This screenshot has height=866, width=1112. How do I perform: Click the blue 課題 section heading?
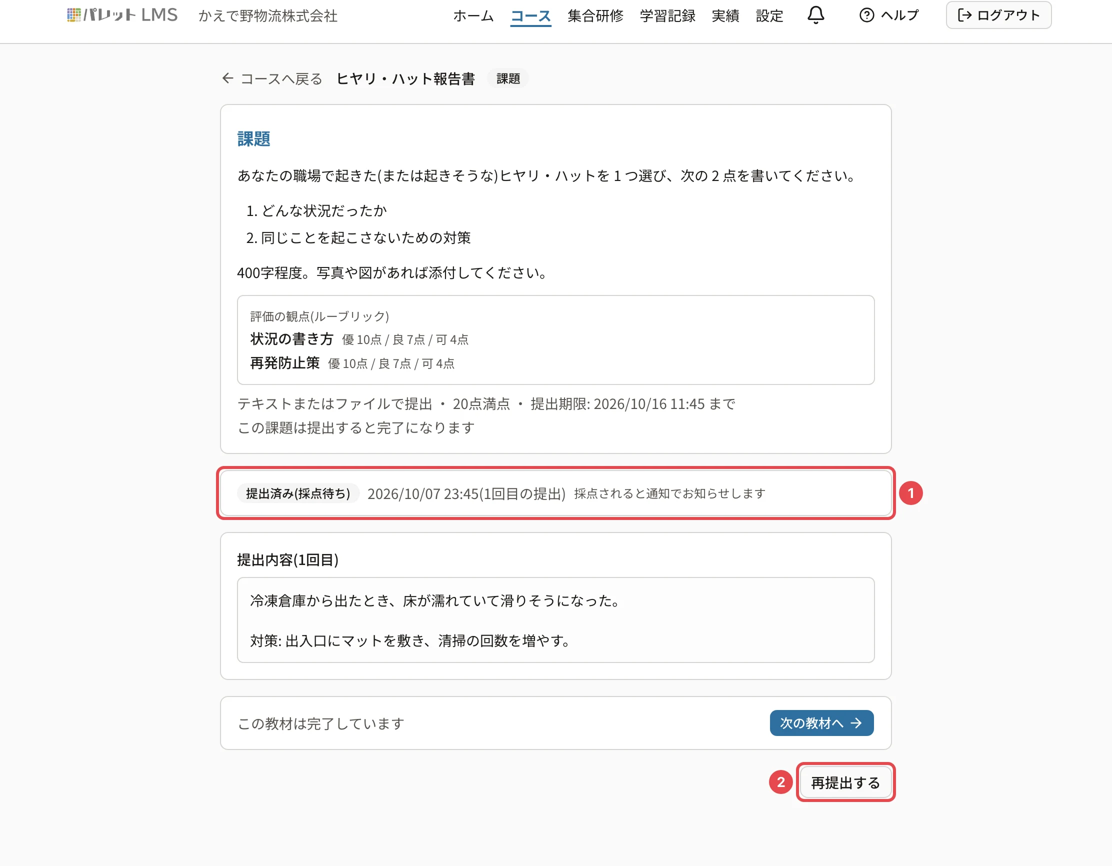click(x=253, y=139)
